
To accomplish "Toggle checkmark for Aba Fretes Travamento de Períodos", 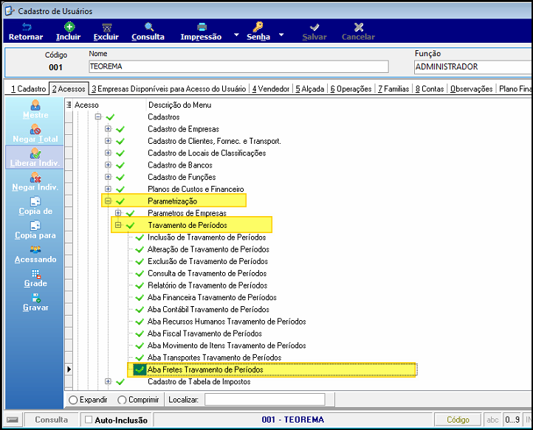I will (140, 370).
